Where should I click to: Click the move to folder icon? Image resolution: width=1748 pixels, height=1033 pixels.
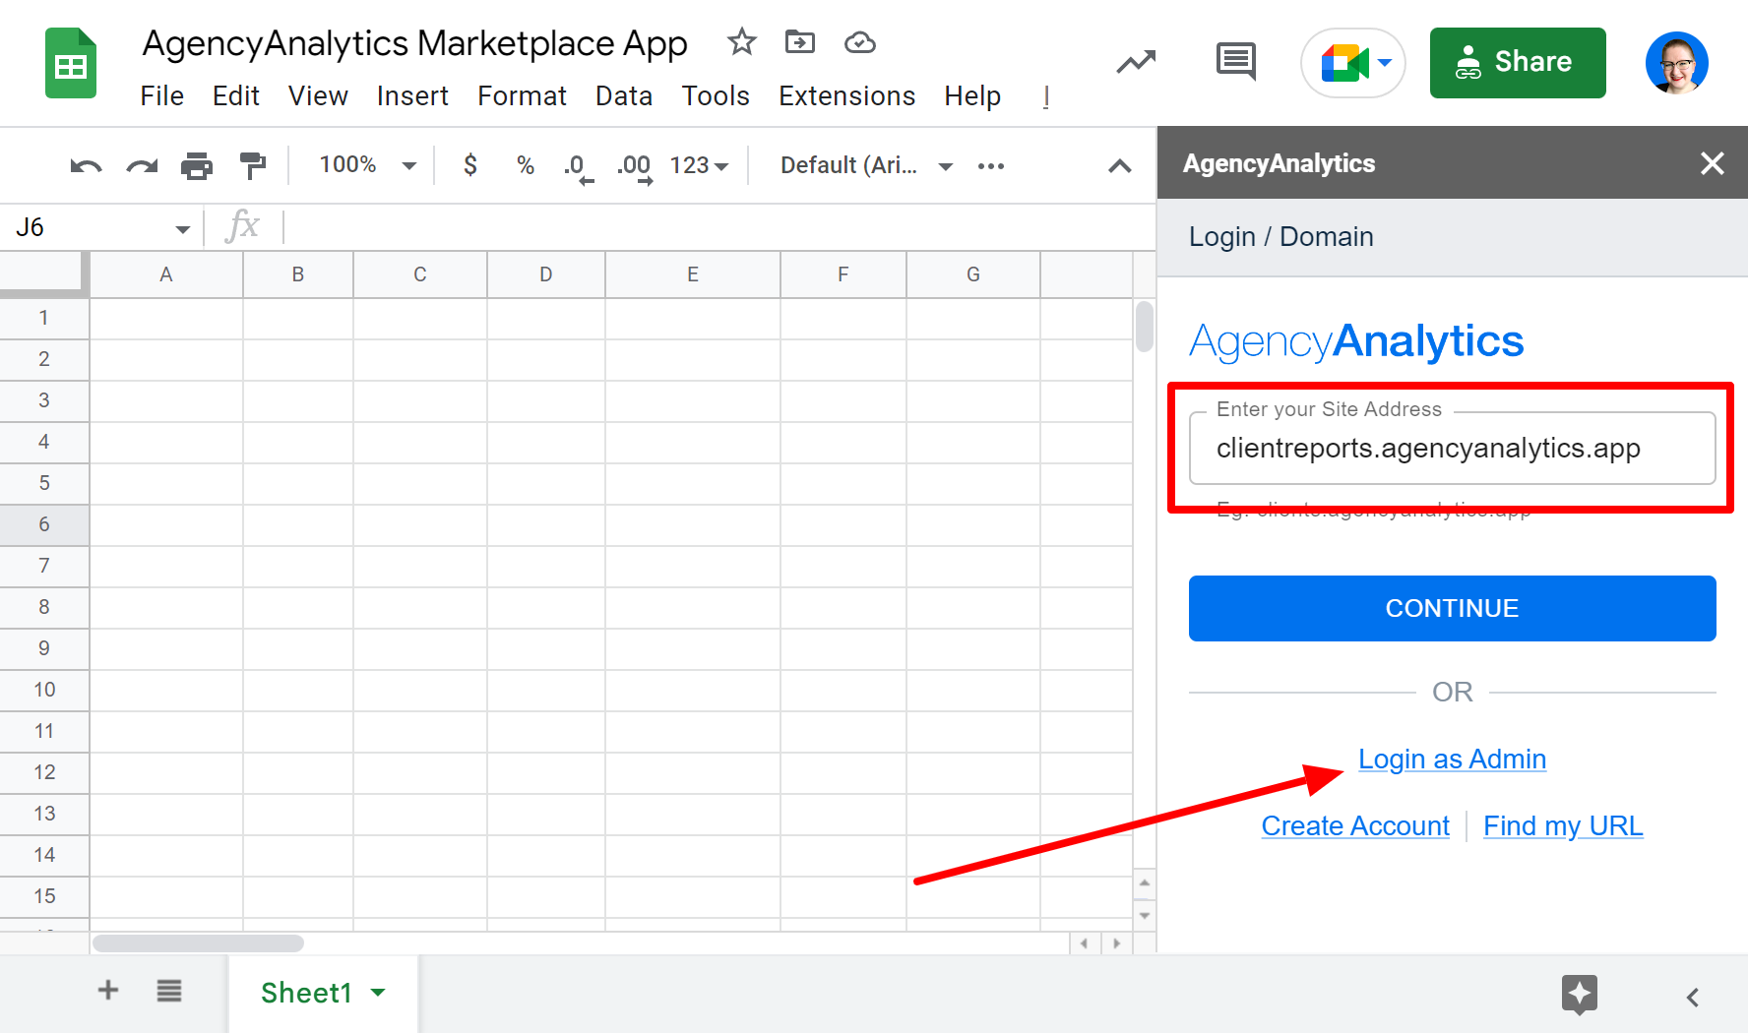[x=800, y=42]
